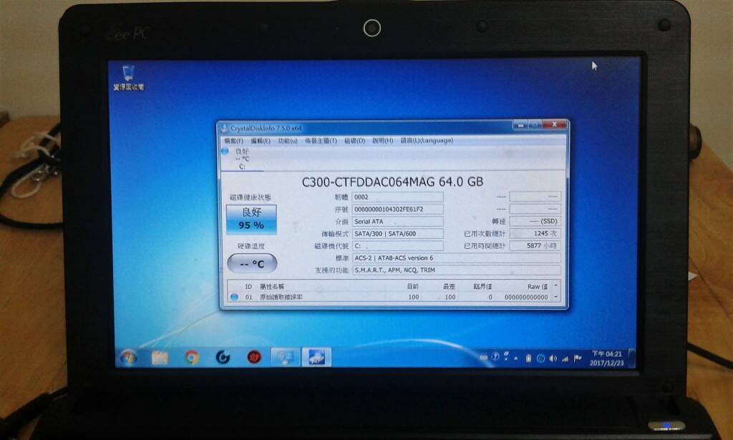Image resolution: width=733 pixels, height=440 pixels.
Task: Click the power-on hours field 5877
Action: [x=535, y=245]
